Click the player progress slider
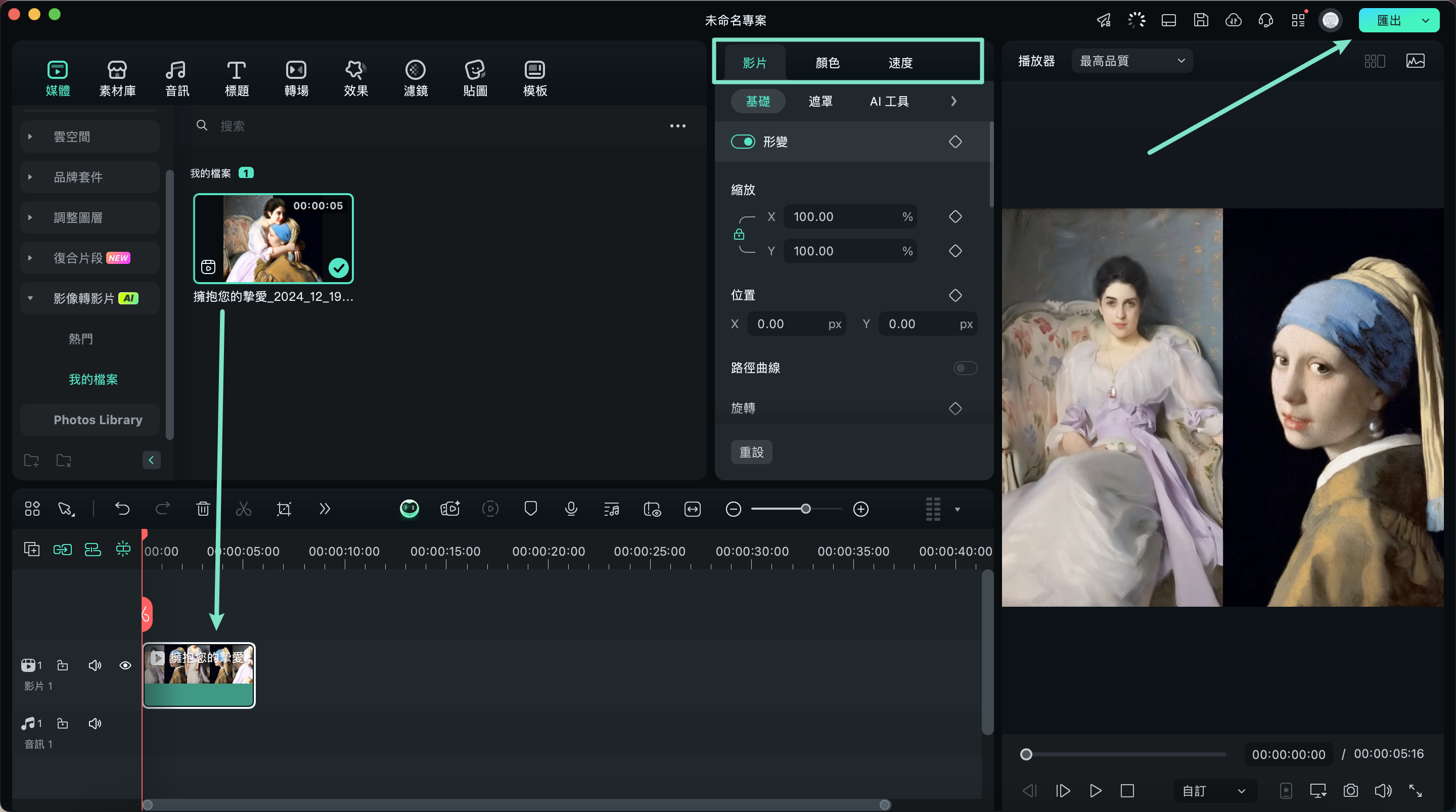Image resolution: width=1456 pixels, height=812 pixels. tap(1125, 754)
